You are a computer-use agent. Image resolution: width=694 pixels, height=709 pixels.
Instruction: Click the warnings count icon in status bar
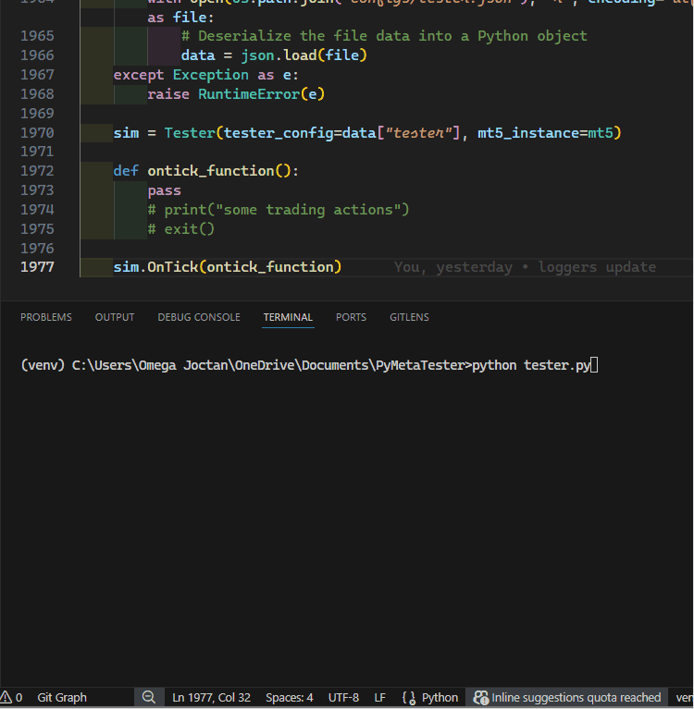[x=11, y=697]
